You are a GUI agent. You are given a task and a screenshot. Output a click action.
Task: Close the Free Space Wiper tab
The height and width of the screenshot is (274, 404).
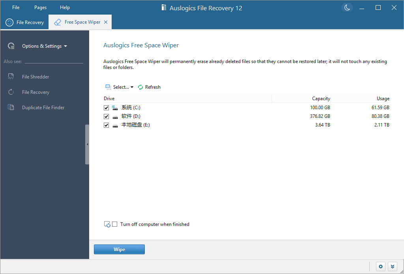[105, 22]
